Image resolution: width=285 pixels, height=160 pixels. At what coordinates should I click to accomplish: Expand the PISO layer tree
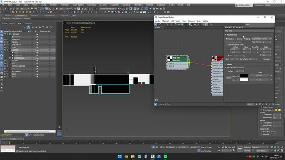5,64
